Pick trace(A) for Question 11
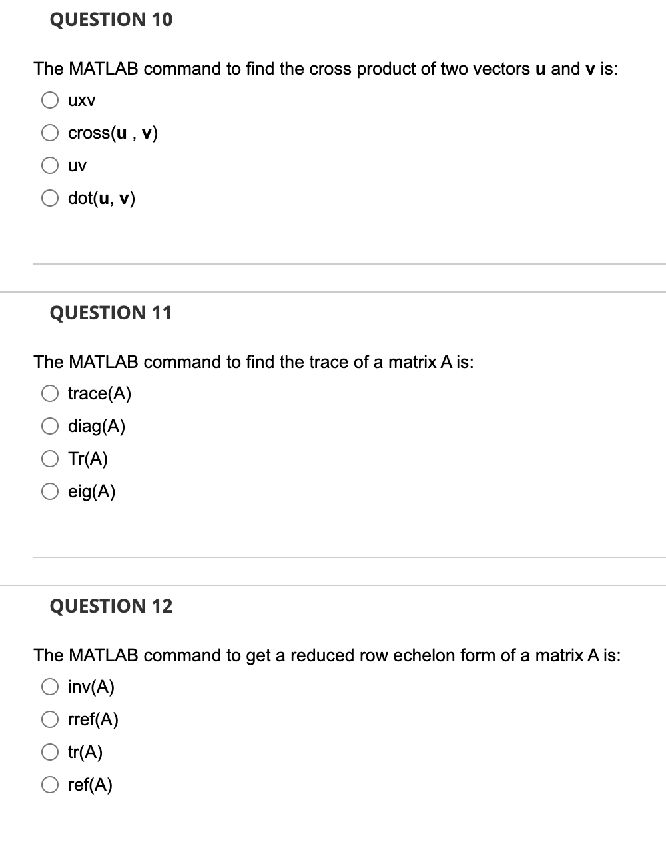This screenshot has height=848, width=666. coord(50,393)
